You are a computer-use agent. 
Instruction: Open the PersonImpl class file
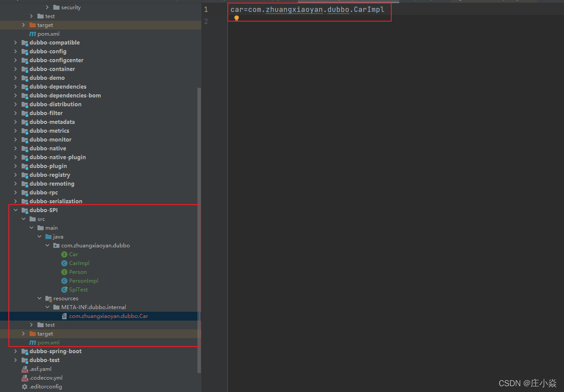pos(84,281)
